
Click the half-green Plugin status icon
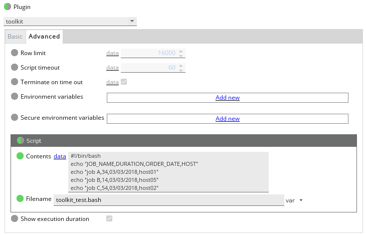8,7
